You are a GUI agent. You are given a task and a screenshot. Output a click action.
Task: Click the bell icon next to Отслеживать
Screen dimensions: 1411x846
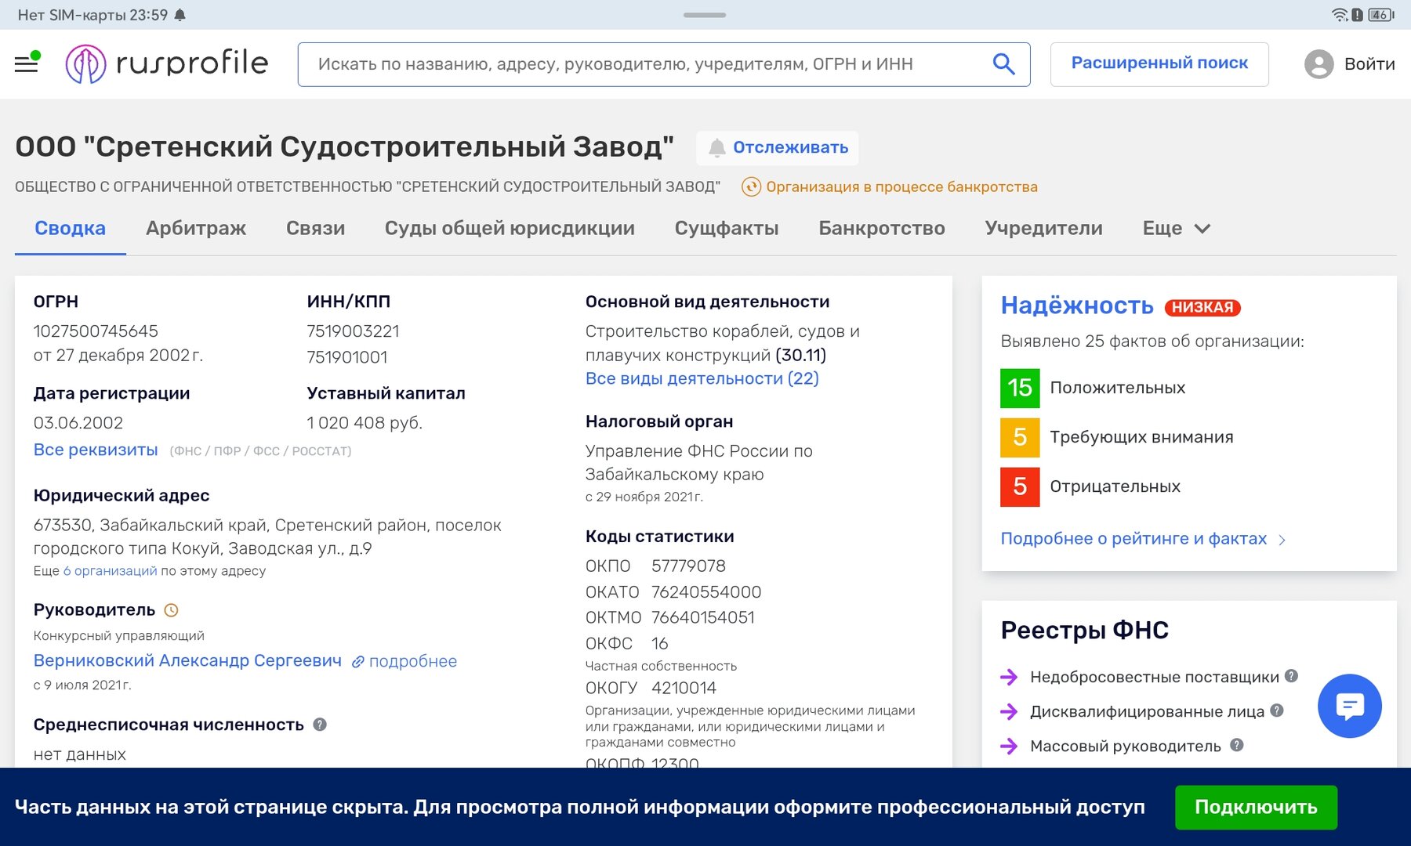[x=716, y=148]
